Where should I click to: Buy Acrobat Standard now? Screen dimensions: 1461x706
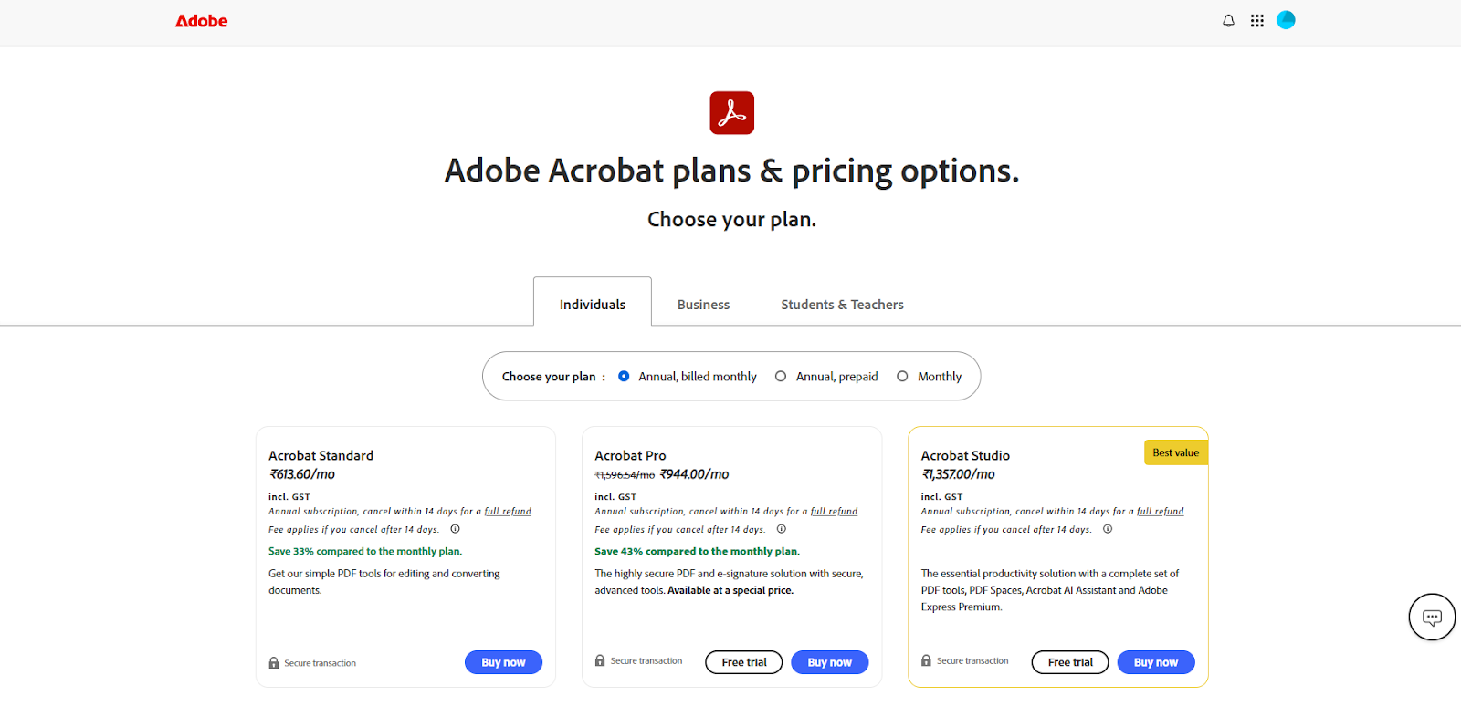(x=503, y=662)
